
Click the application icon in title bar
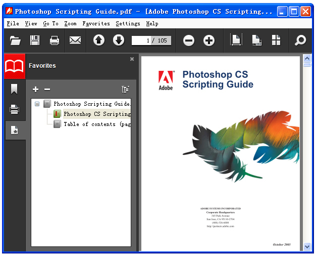point(9,11)
